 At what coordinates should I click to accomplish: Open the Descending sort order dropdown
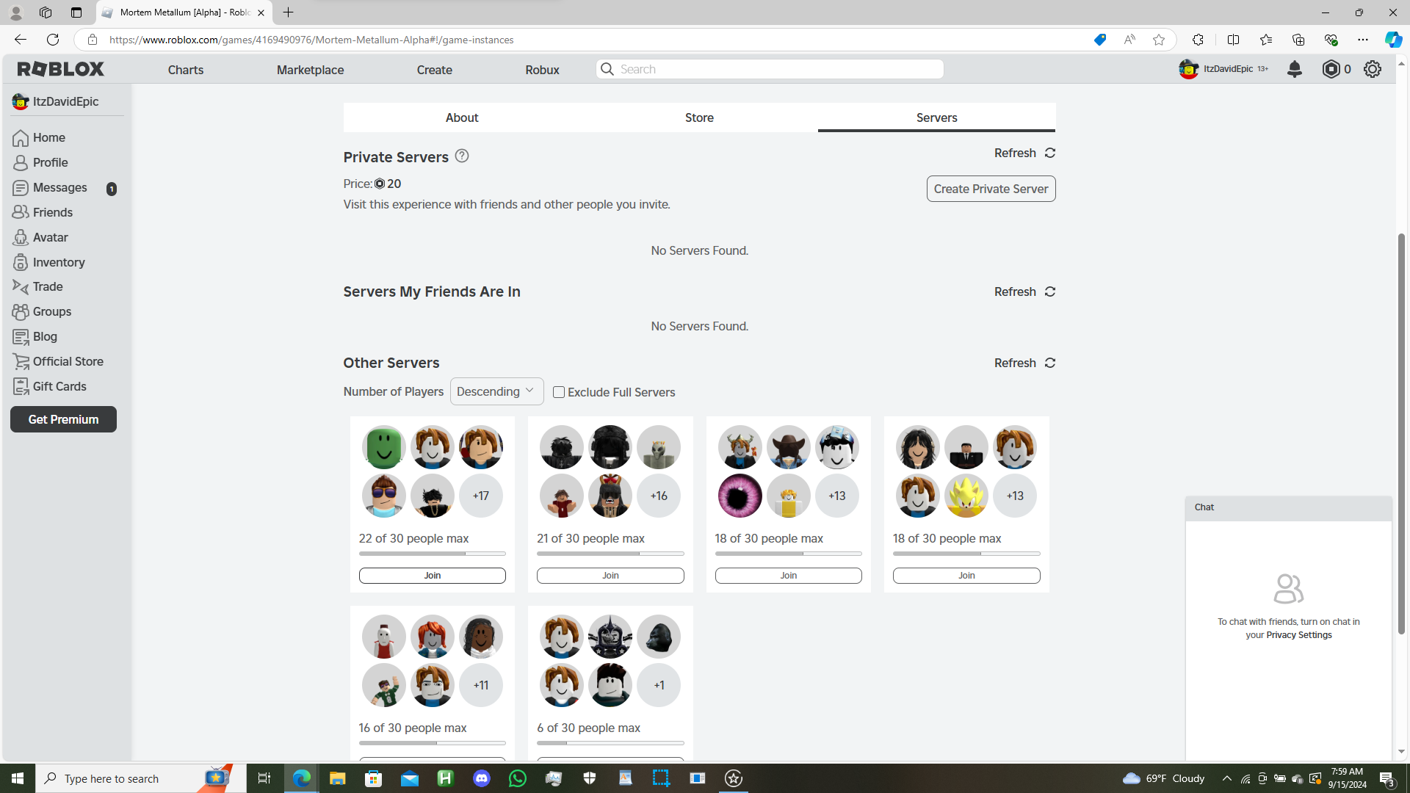[x=496, y=391]
